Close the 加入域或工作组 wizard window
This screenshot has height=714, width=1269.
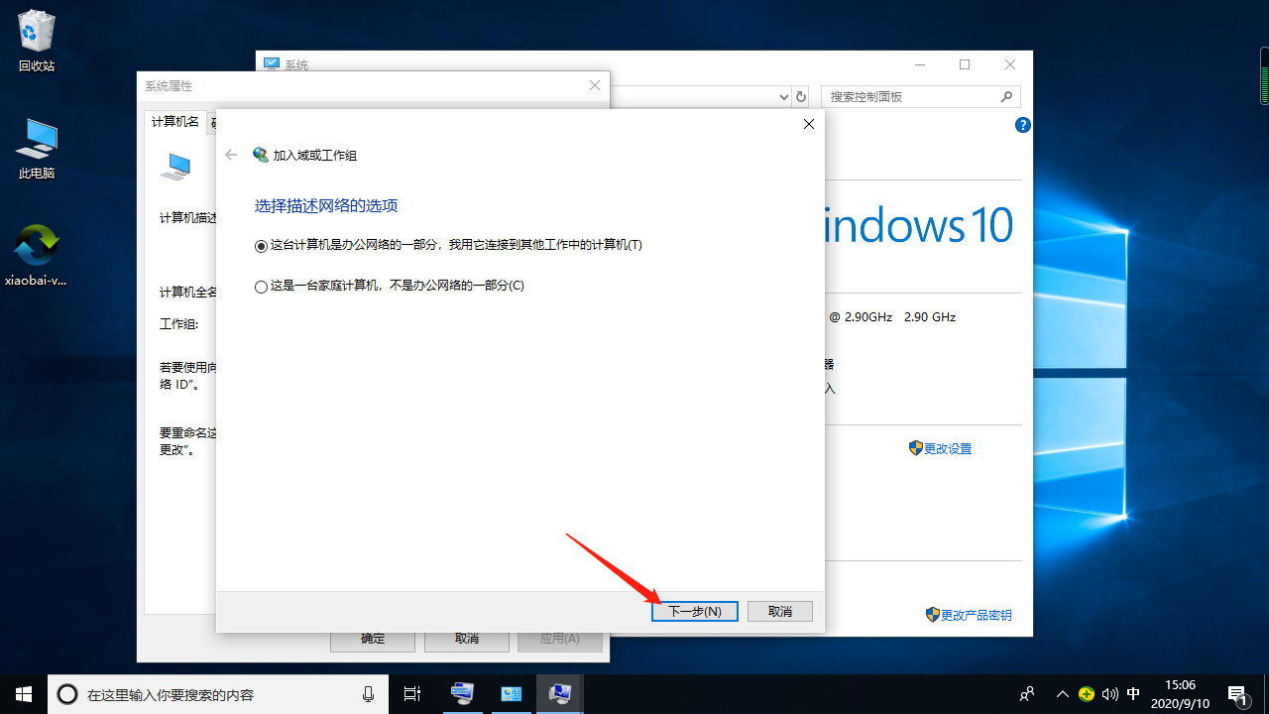point(809,124)
